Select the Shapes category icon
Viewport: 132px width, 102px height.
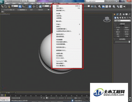[118, 18]
